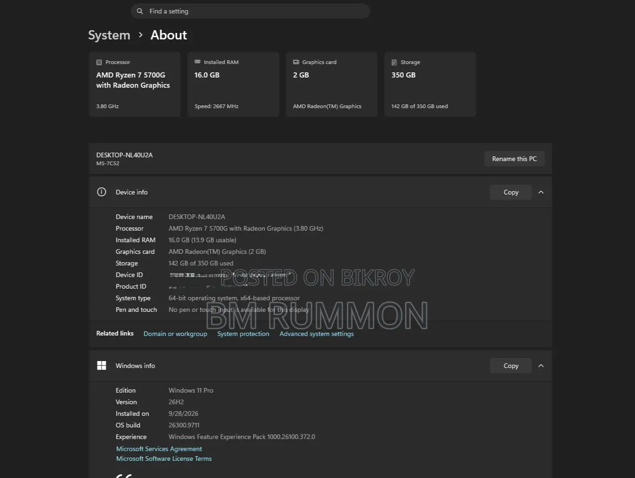Click the search magnifier icon
The width and height of the screenshot is (635, 478).
140,11
